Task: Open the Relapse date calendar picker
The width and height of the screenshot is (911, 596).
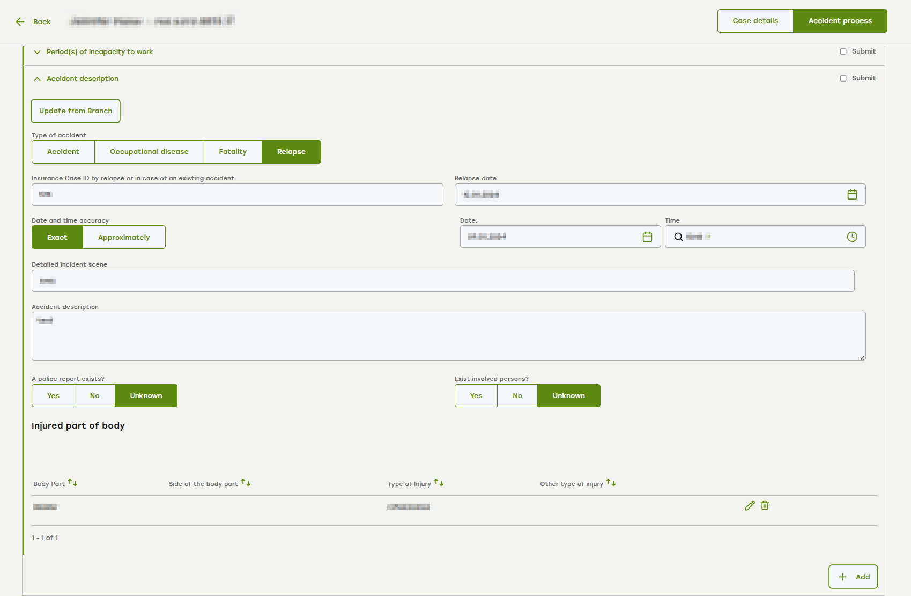Action: [x=852, y=195]
